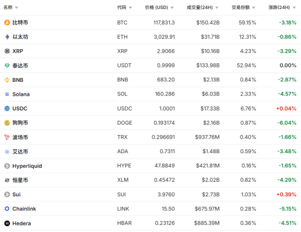301x232 pixels.
Task: Open the Hyperliquid coin link
Action: point(28,166)
